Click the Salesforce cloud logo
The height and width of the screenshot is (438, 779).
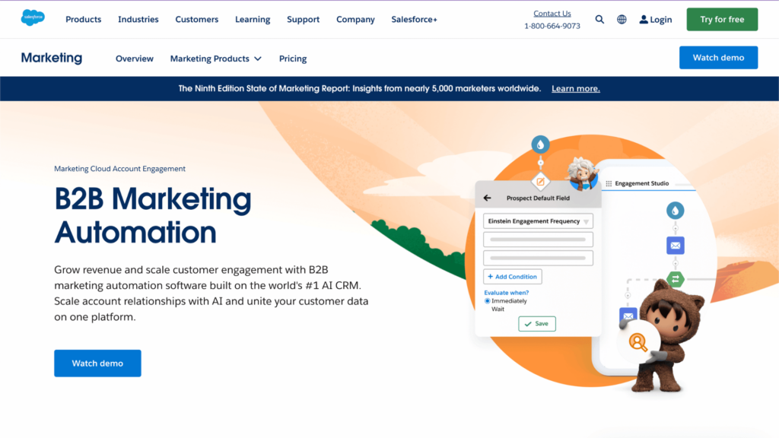(33, 18)
